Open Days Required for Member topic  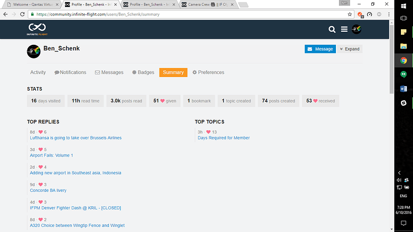click(224, 138)
